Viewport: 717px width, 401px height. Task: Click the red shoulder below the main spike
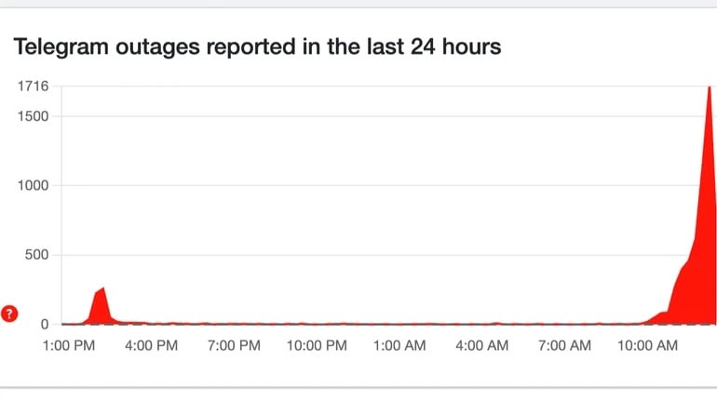tap(687, 284)
